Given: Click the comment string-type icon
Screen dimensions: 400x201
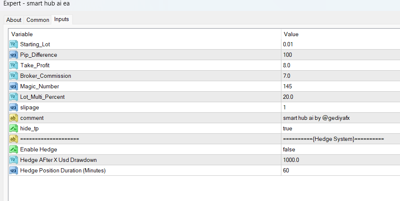Looking at the screenshot, I should pyautogui.click(x=13, y=118).
